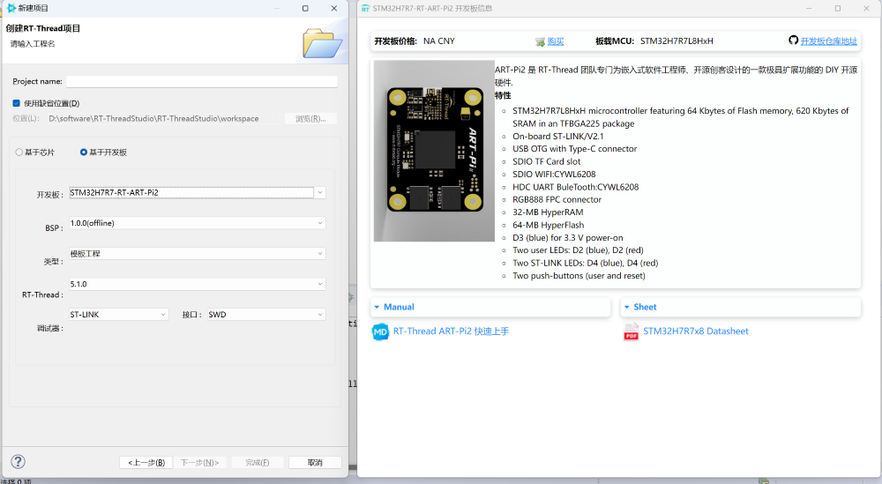Click USB OTG with Type-C connector line

pos(575,149)
